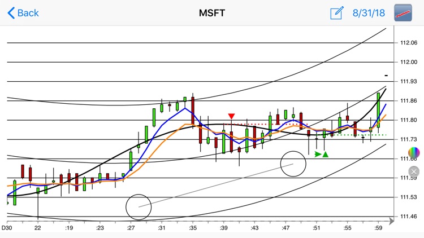Tap the :43 time axis label
This screenshot has width=424, height=238.
[254, 228]
